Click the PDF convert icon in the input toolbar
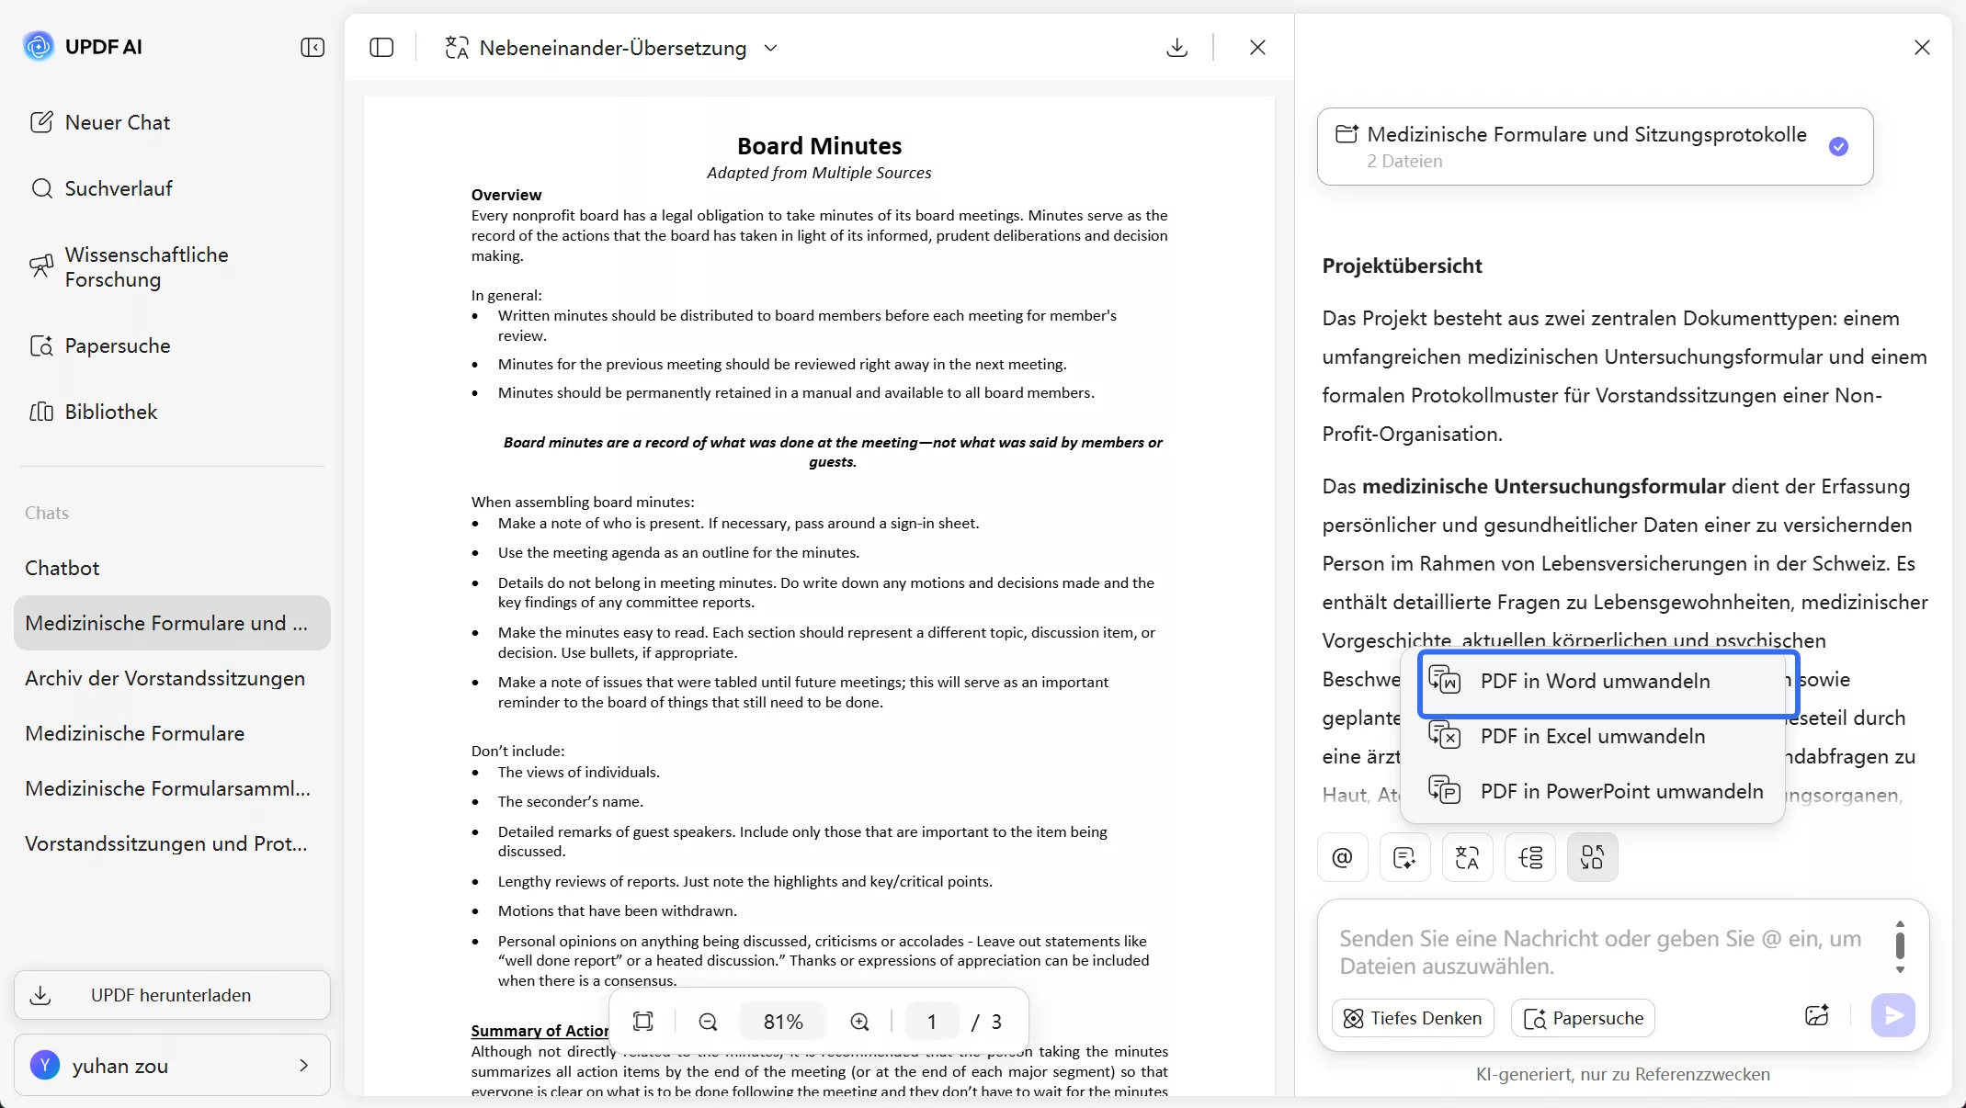 1592,856
